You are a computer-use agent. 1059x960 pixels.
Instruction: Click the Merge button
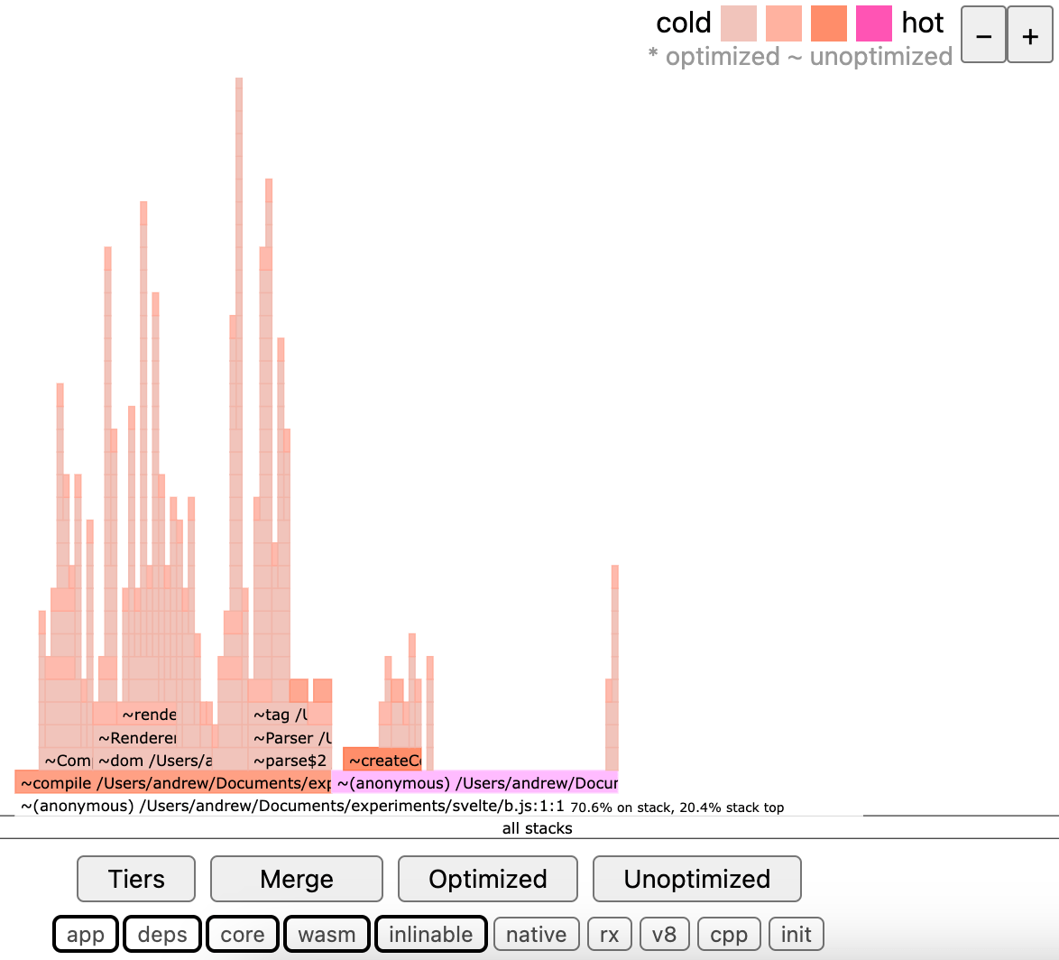296,879
